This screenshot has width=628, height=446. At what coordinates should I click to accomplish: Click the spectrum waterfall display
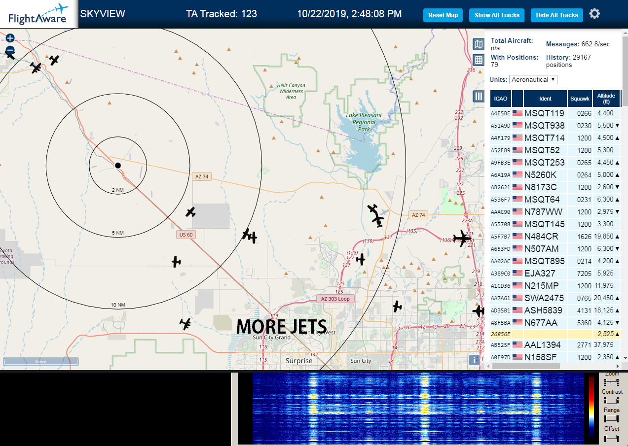[417, 409]
